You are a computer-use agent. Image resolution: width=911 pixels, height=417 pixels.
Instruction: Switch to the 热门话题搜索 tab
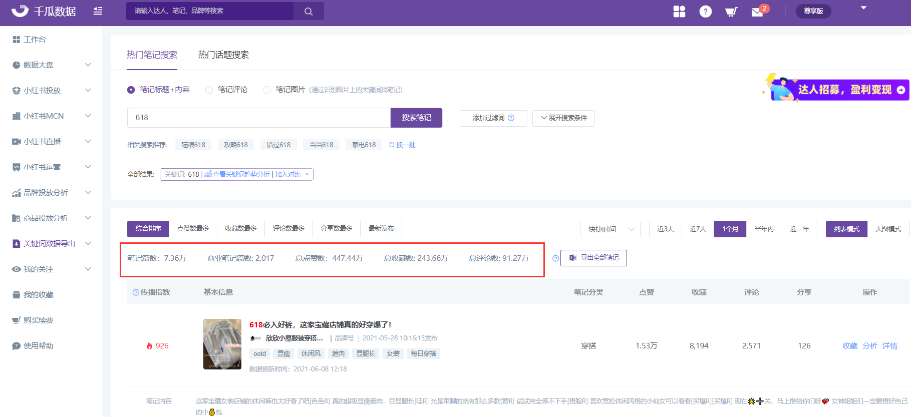pos(223,55)
